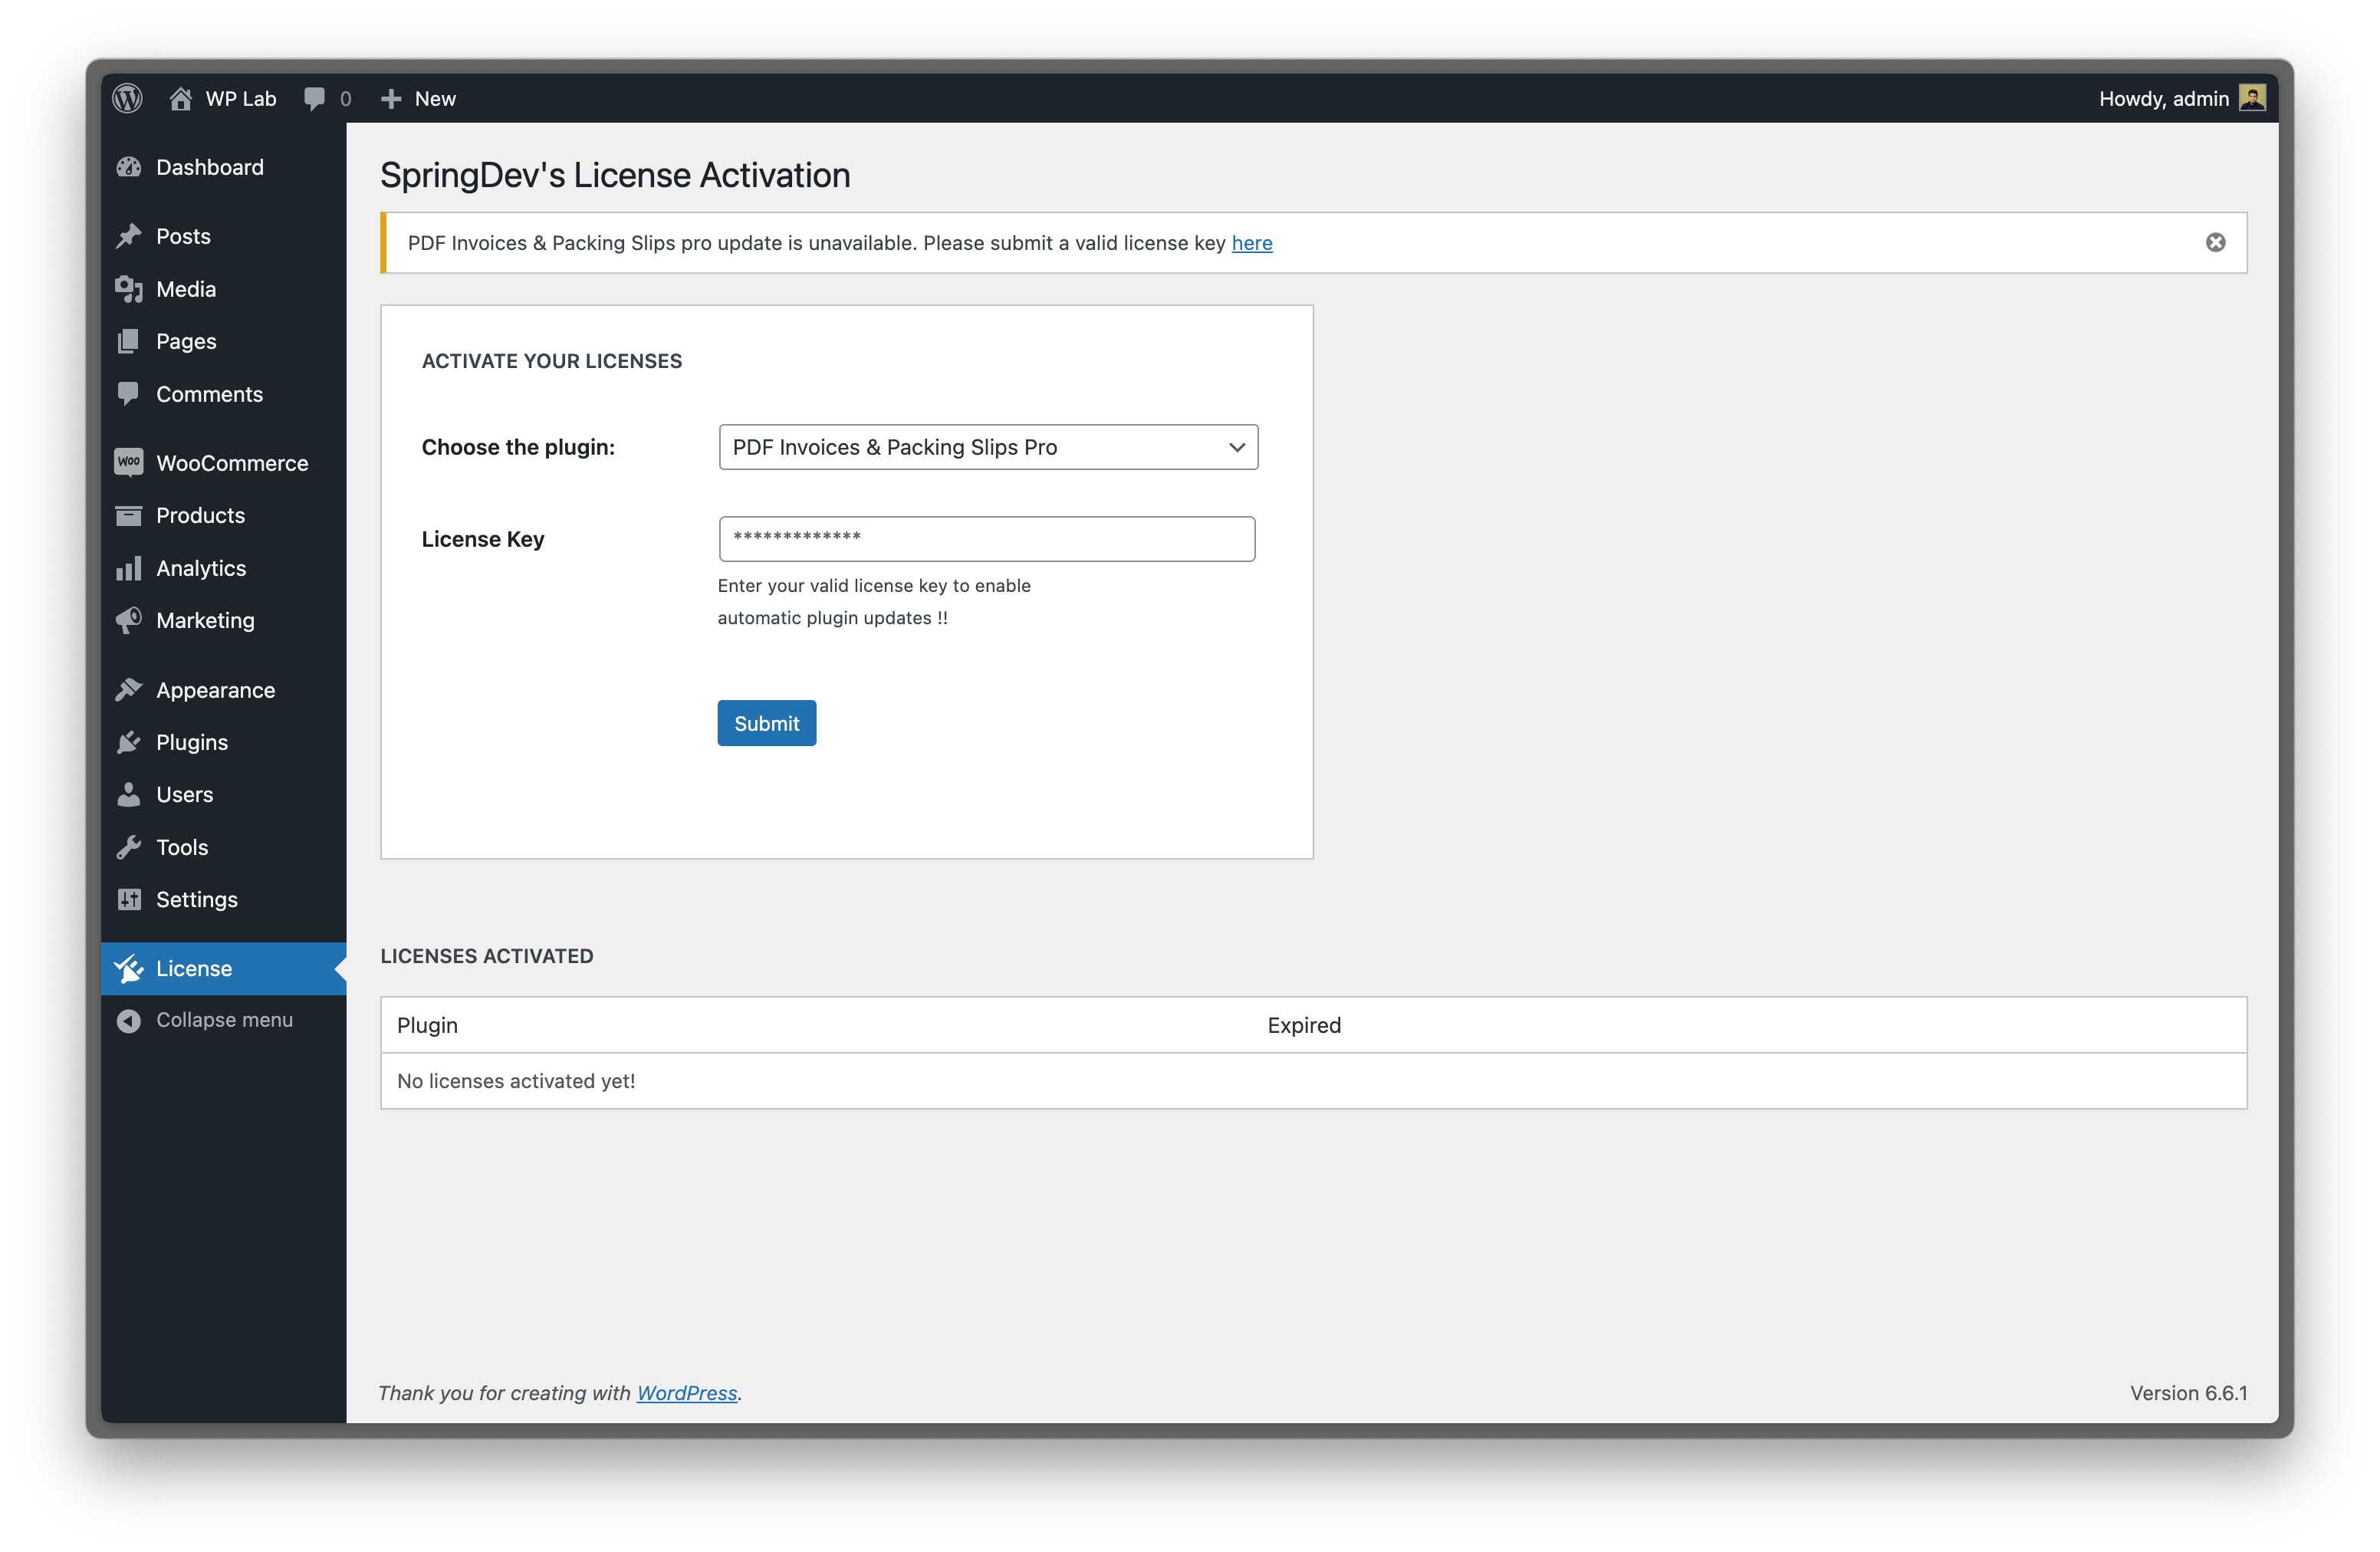This screenshot has height=1552, width=2380.
Task: Click the Users person icon
Action: point(129,794)
